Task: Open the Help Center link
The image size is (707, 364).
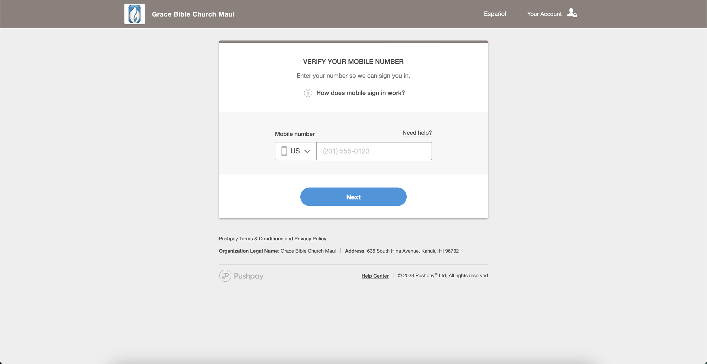Action: (x=375, y=276)
